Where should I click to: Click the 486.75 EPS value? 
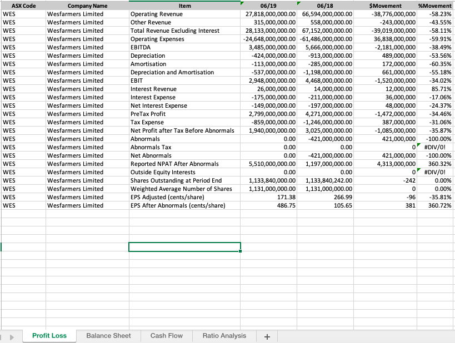[268, 205]
